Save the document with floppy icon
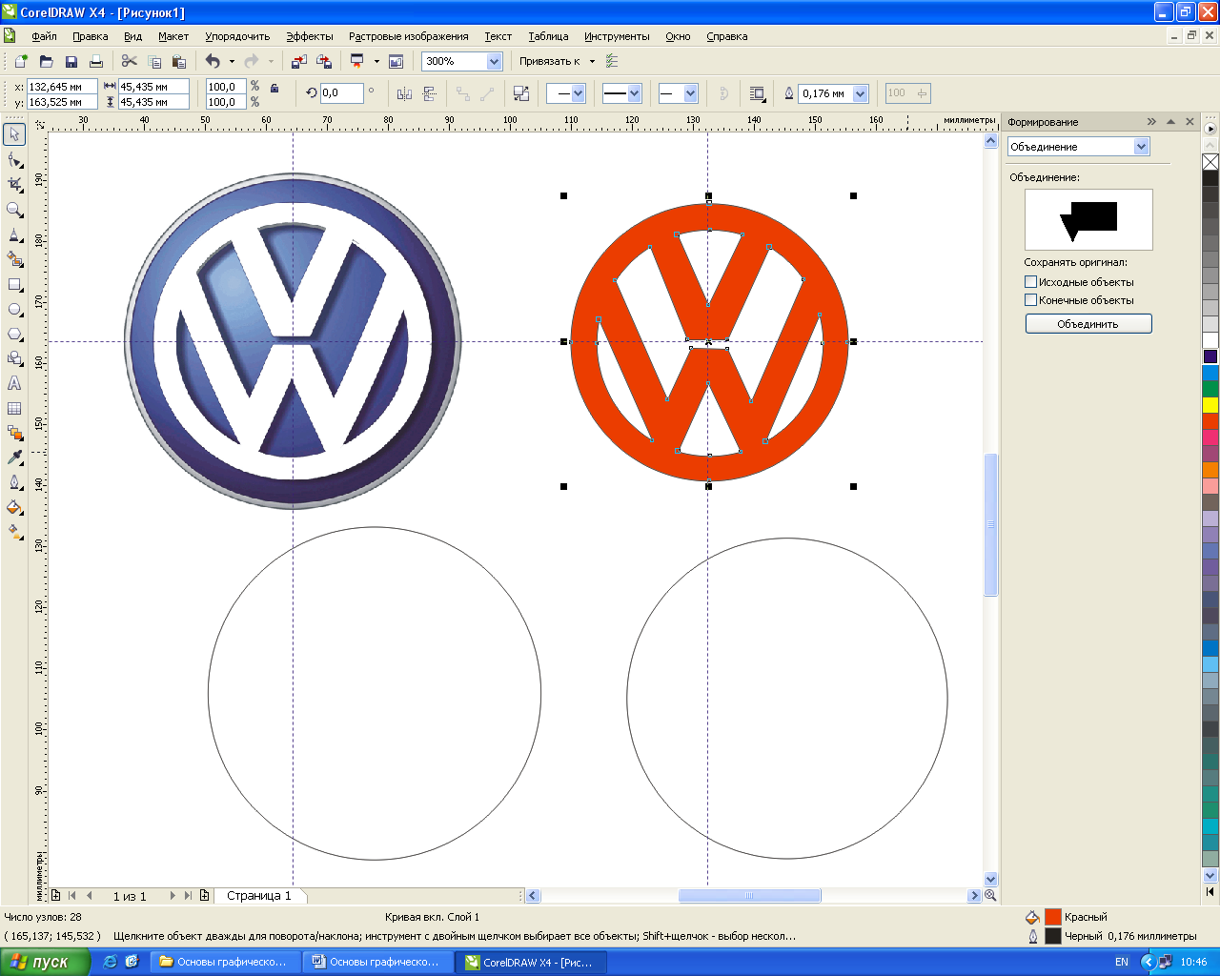1220x976 pixels. tap(71, 61)
